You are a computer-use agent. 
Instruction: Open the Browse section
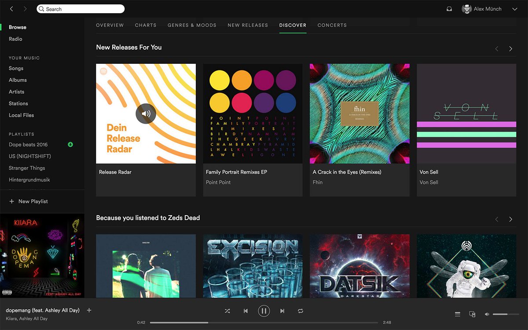coord(18,27)
